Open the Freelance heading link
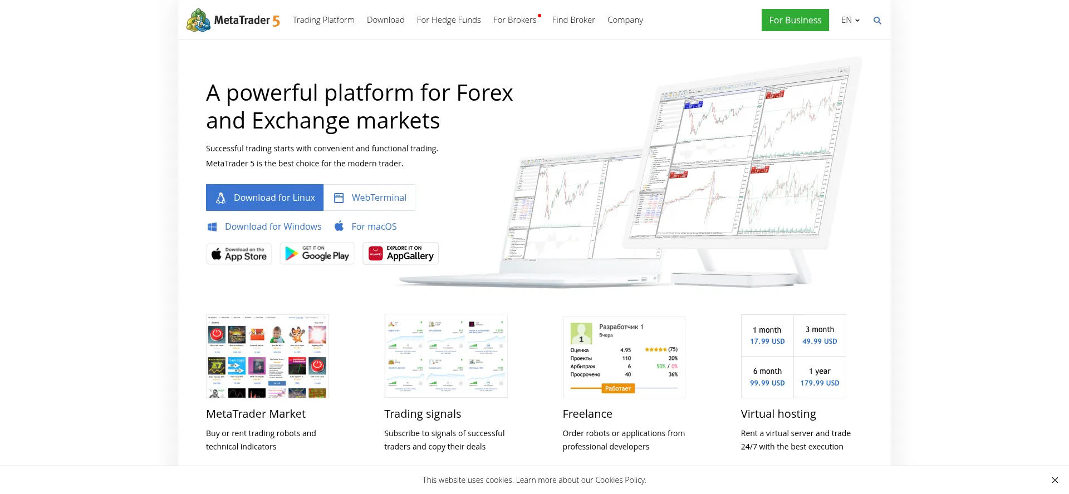 click(x=587, y=414)
